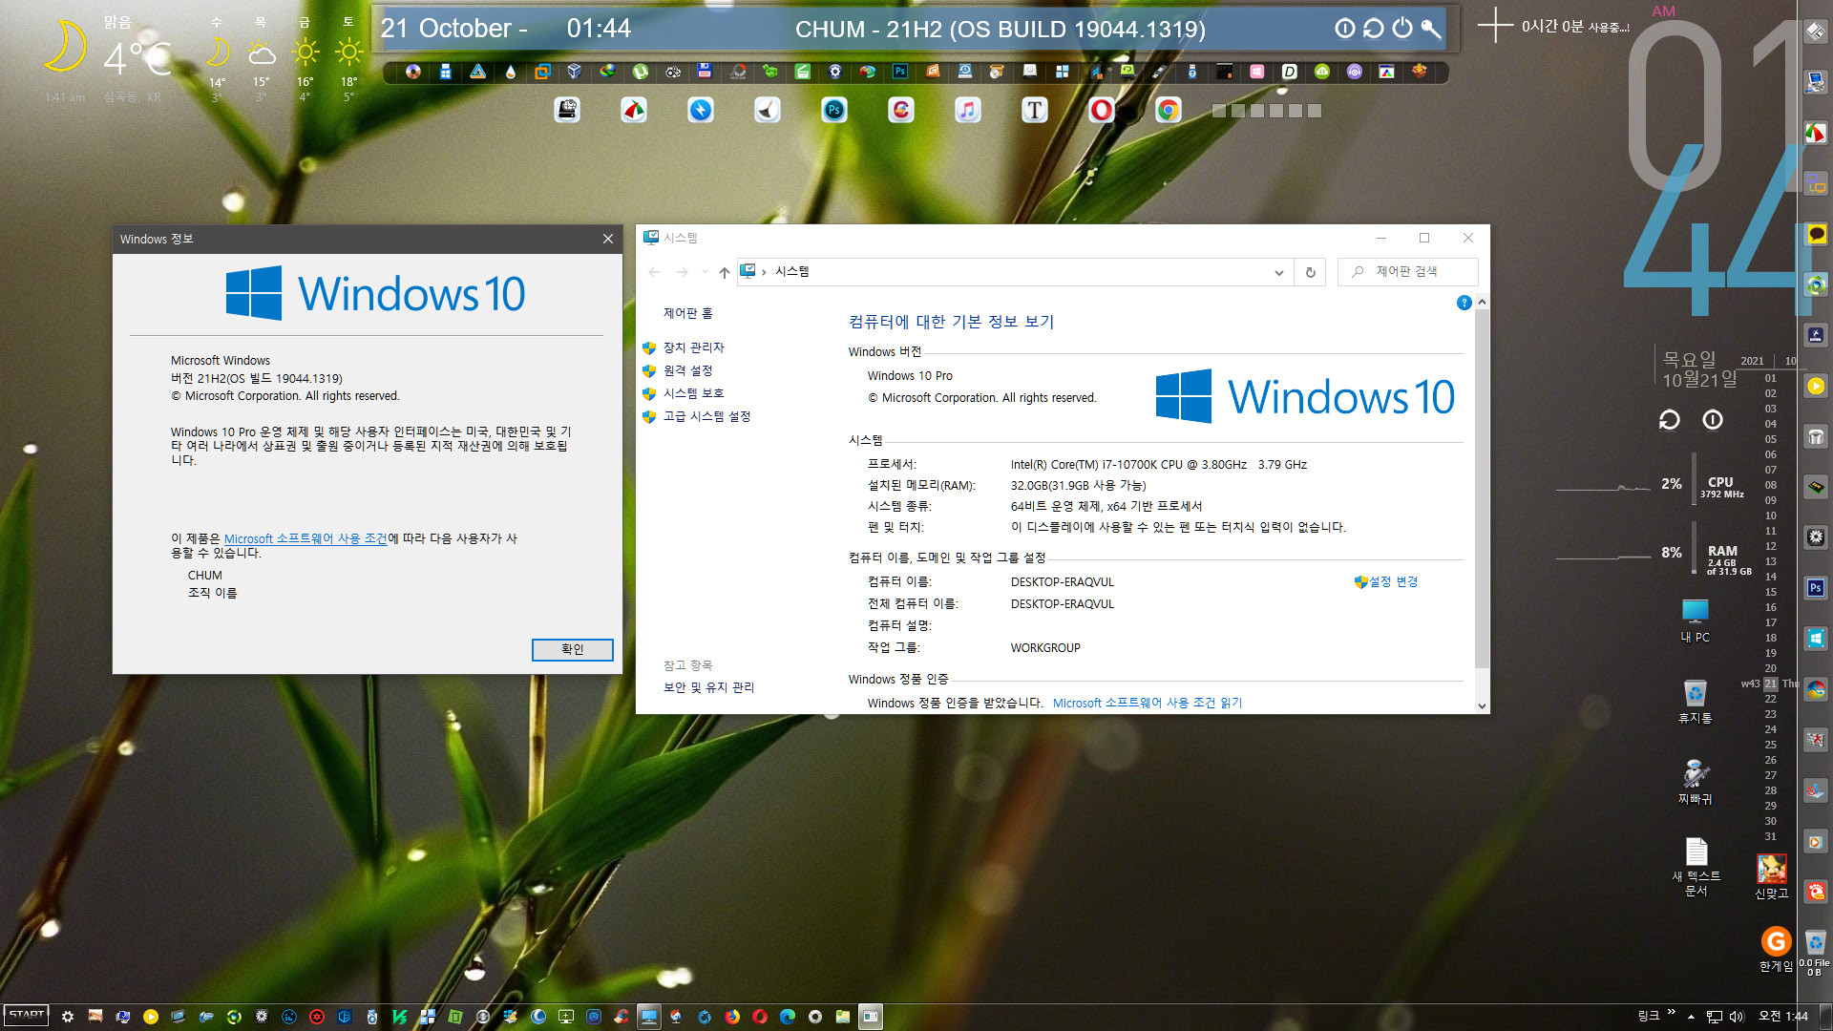The width and height of the screenshot is (1833, 1031).
Task: Click network tray icon
Action: (1715, 1017)
